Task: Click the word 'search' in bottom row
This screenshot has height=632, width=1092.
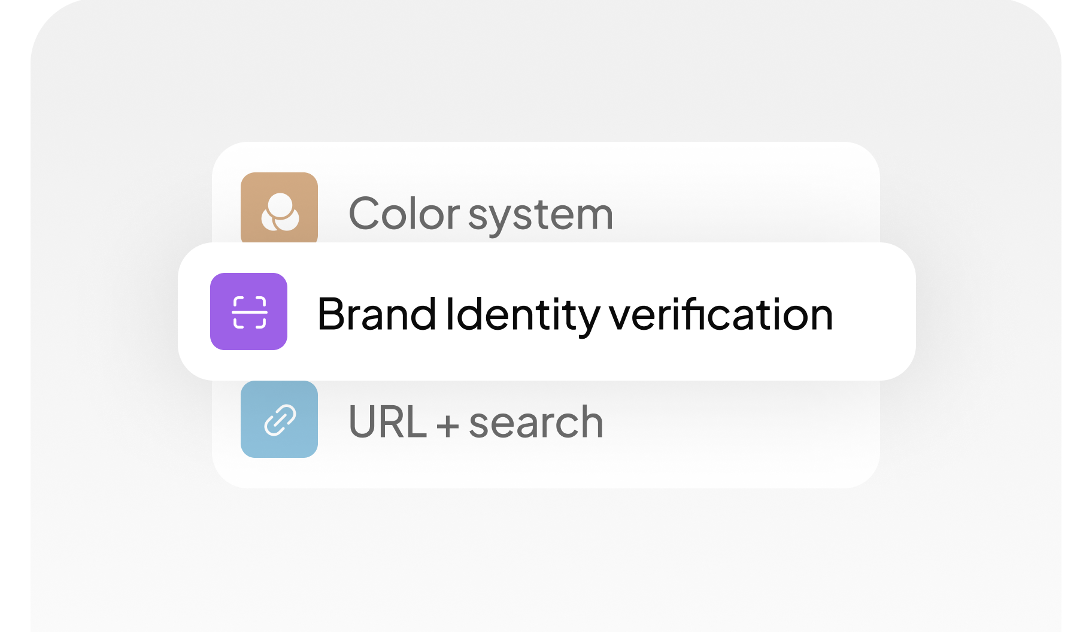Action: (536, 422)
